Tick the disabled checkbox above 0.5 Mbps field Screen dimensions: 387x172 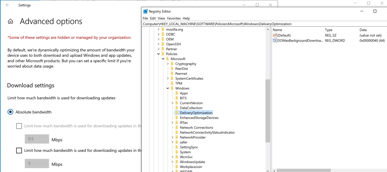[x=19, y=126]
